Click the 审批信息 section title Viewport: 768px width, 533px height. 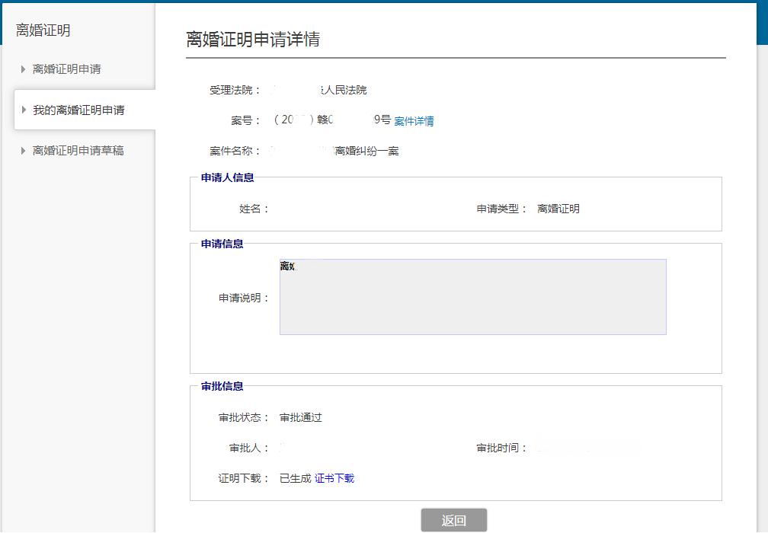click(x=222, y=386)
